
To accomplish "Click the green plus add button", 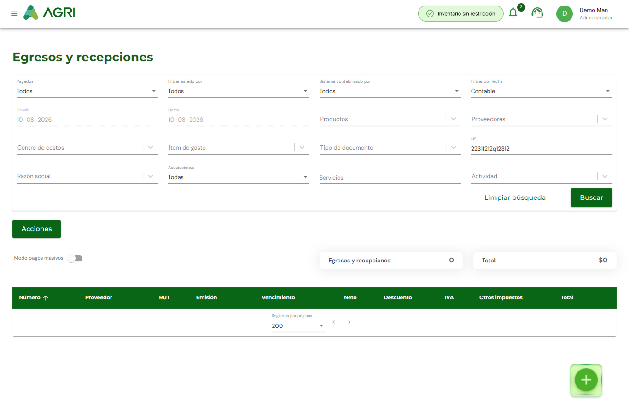I will pyautogui.click(x=586, y=380).
